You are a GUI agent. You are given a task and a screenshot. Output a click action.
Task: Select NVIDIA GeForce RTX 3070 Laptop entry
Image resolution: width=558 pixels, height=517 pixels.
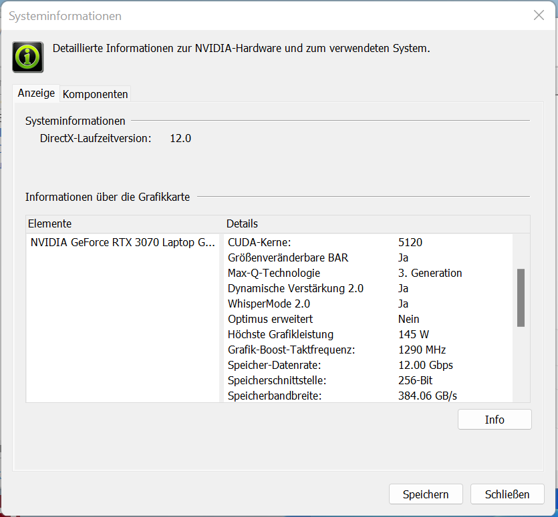point(123,242)
